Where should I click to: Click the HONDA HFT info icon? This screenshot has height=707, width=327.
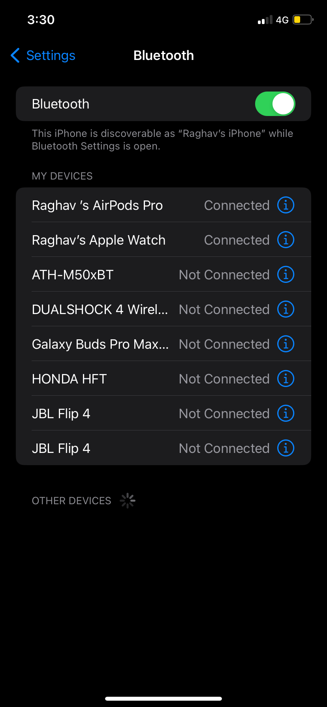[x=286, y=379]
